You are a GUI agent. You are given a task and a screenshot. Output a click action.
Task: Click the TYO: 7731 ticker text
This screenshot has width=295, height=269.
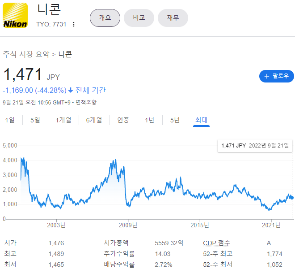[x=51, y=24]
